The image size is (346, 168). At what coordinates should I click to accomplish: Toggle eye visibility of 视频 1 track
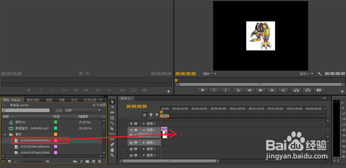(131, 130)
